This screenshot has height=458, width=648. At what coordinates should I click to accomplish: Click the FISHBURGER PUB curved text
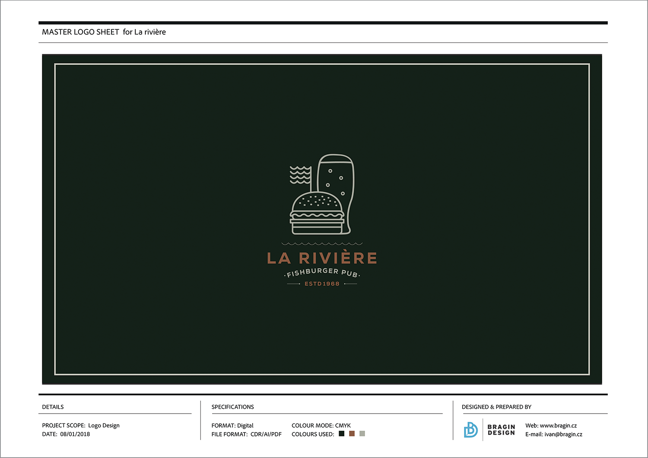click(322, 272)
